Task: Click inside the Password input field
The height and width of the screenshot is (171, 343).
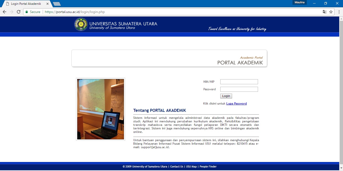Action: click(239, 89)
